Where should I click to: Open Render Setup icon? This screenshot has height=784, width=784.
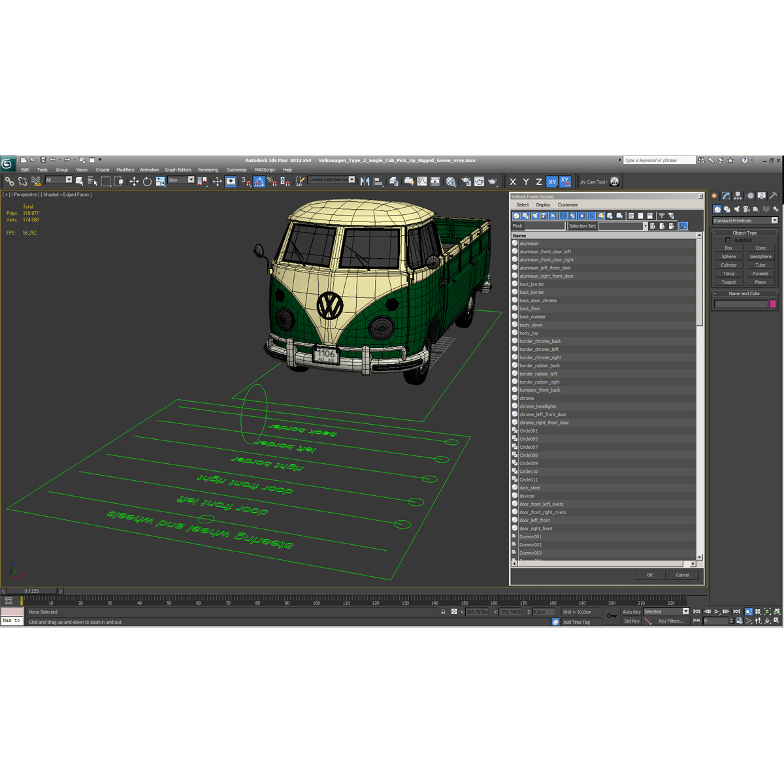coord(466,181)
